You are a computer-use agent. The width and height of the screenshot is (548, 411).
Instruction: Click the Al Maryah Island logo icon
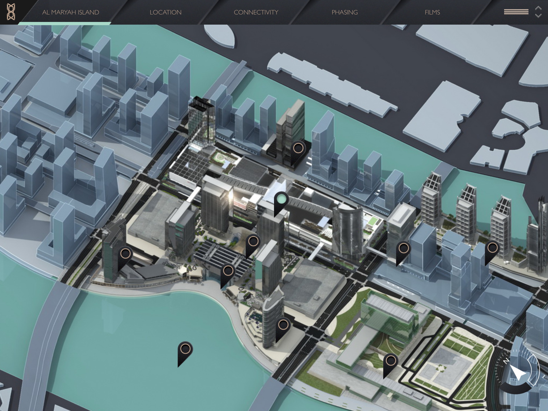click(11, 12)
